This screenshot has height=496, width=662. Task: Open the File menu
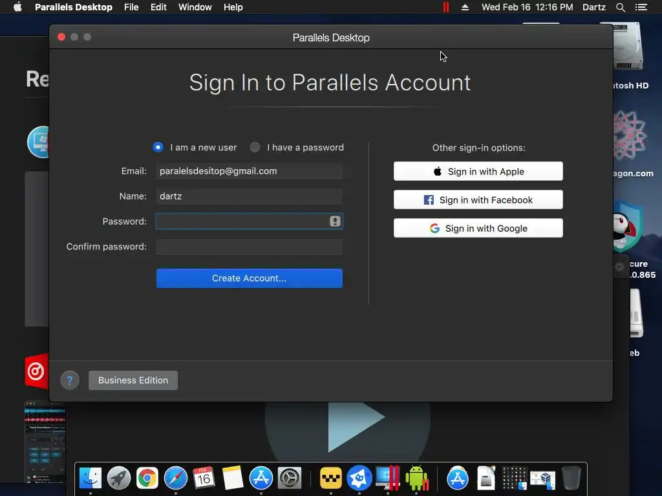click(x=131, y=7)
